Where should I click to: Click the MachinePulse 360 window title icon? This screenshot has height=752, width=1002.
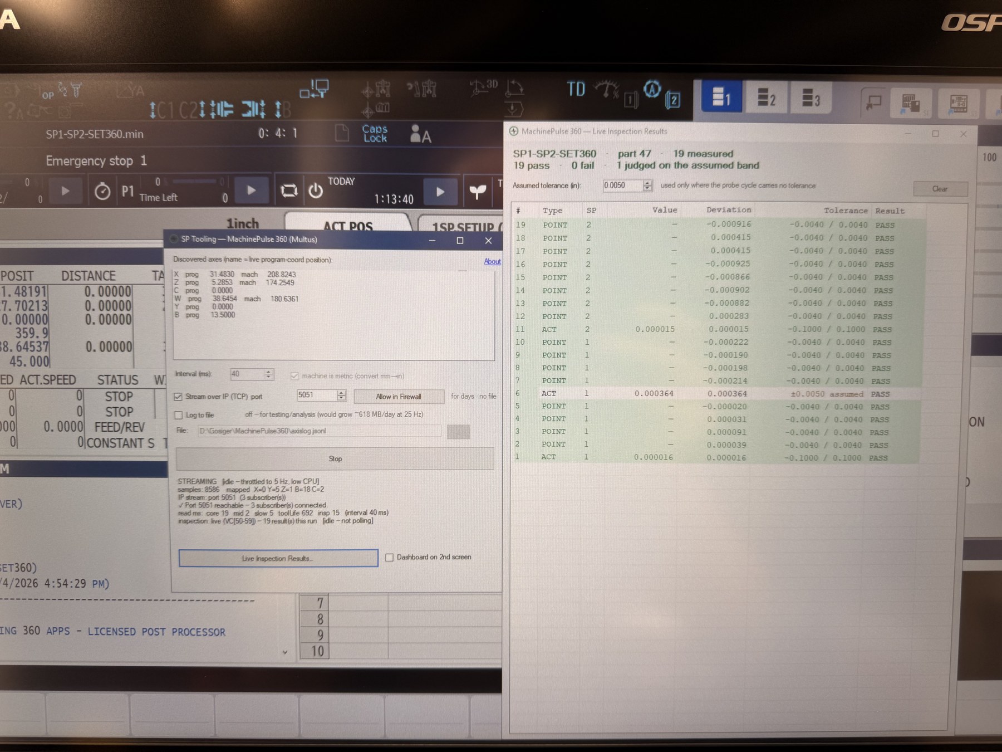click(514, 131)
